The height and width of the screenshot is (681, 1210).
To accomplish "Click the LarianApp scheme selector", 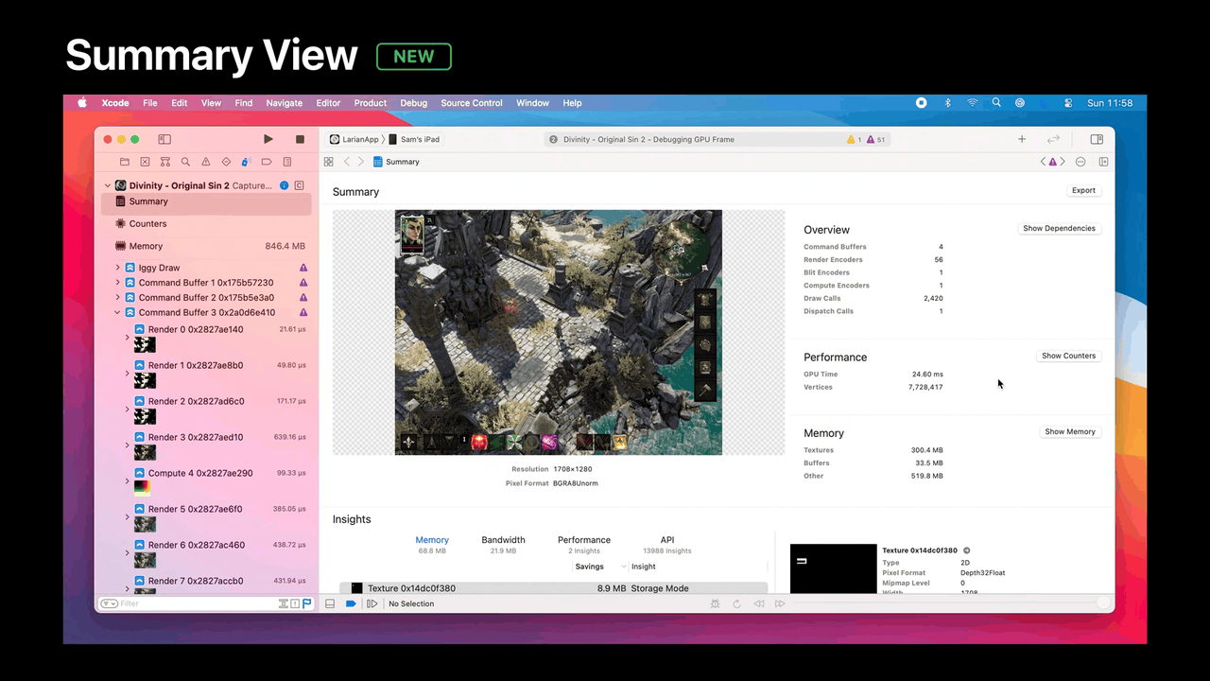I will (354, 139).
